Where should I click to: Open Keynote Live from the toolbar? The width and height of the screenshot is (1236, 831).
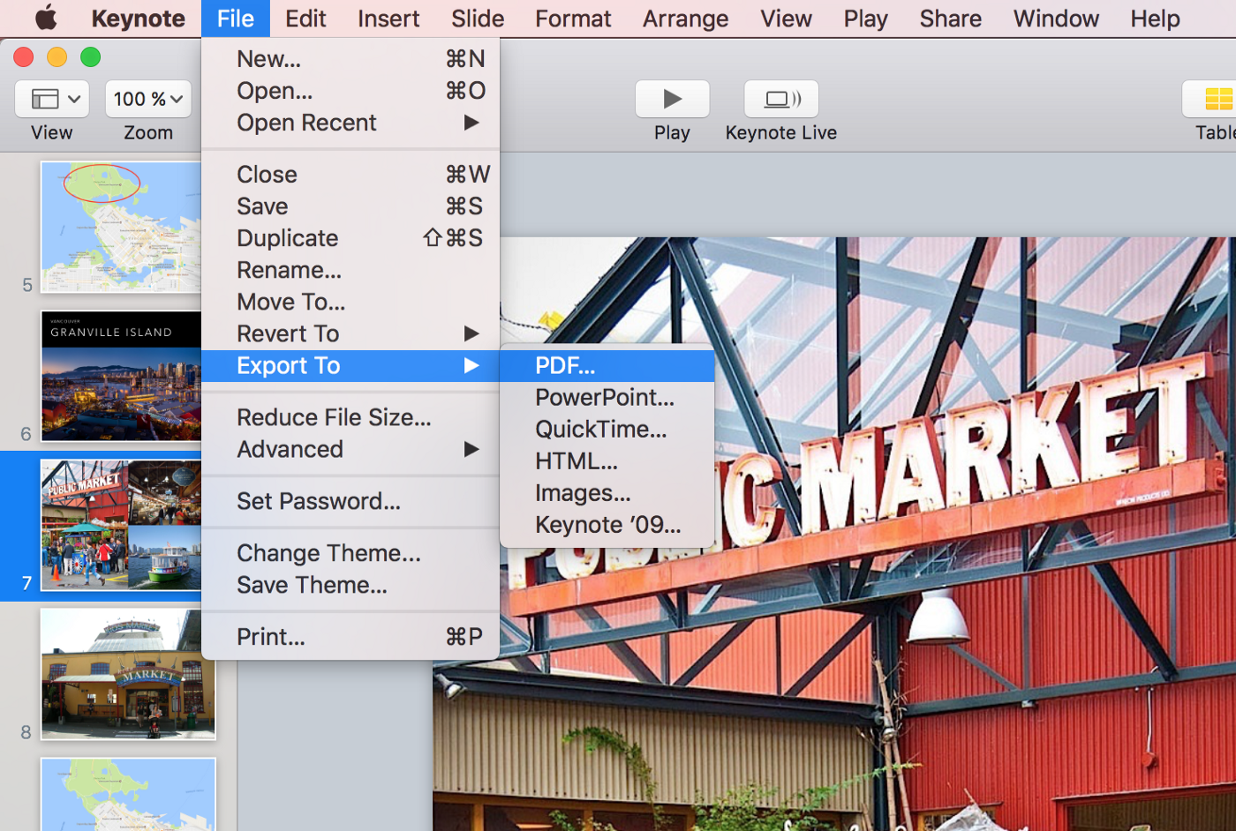pyautogui.click(x=781, y=99)
